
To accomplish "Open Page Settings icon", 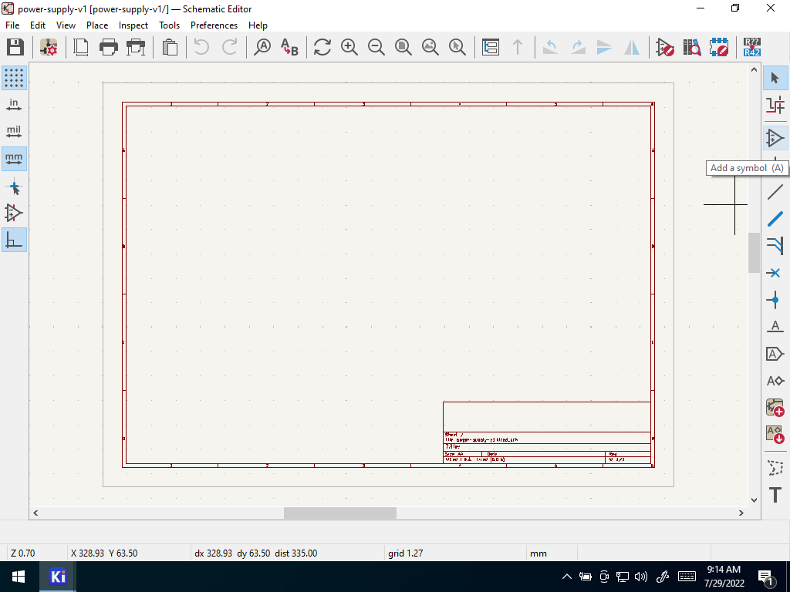I will click(x=81, y=47).
